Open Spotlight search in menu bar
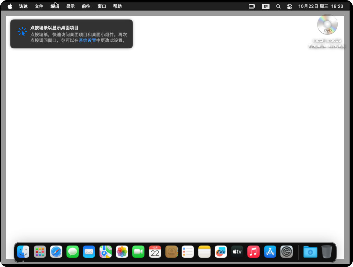The width and height of the screenshot is (353, 267). (278, 6)
